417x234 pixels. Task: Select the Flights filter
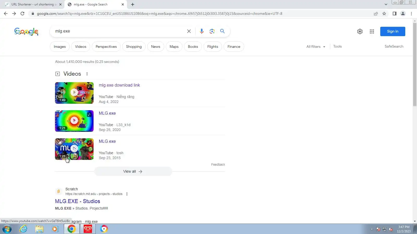(x=213, y=47)
